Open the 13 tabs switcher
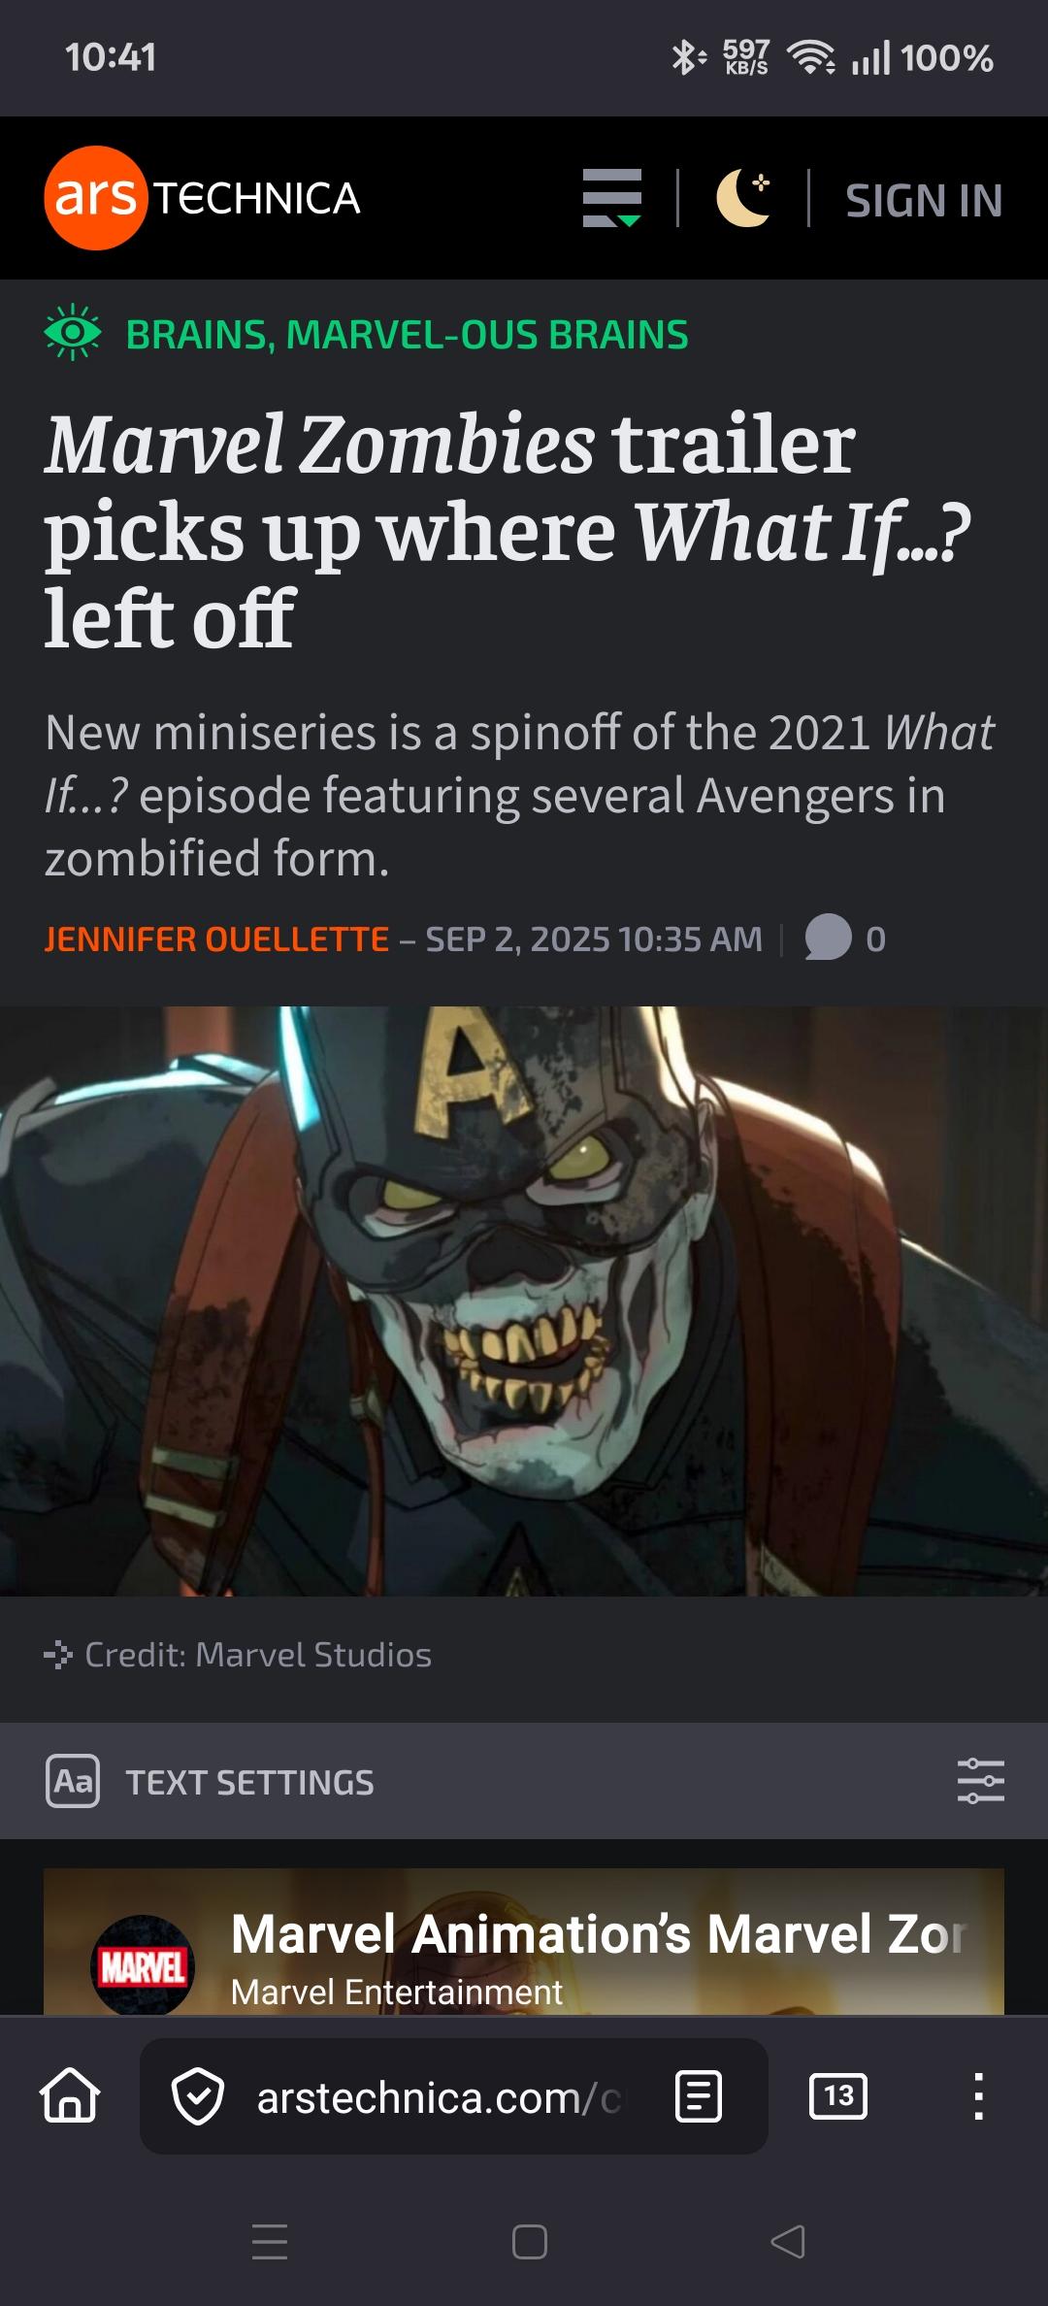Viewport: 1048px width, 2306px height. click(838, 2096)
